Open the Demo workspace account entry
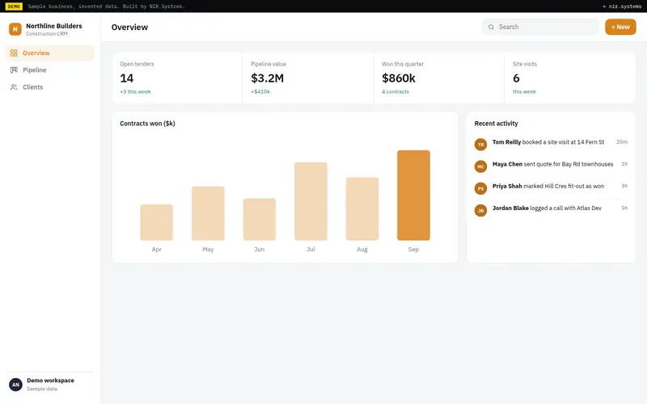Image resolution: width=647 pixels, height=404 pixels. (50, 385)
